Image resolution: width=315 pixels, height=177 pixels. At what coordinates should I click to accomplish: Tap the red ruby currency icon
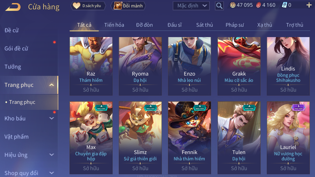pyautogui.click(x=259, y=5)
